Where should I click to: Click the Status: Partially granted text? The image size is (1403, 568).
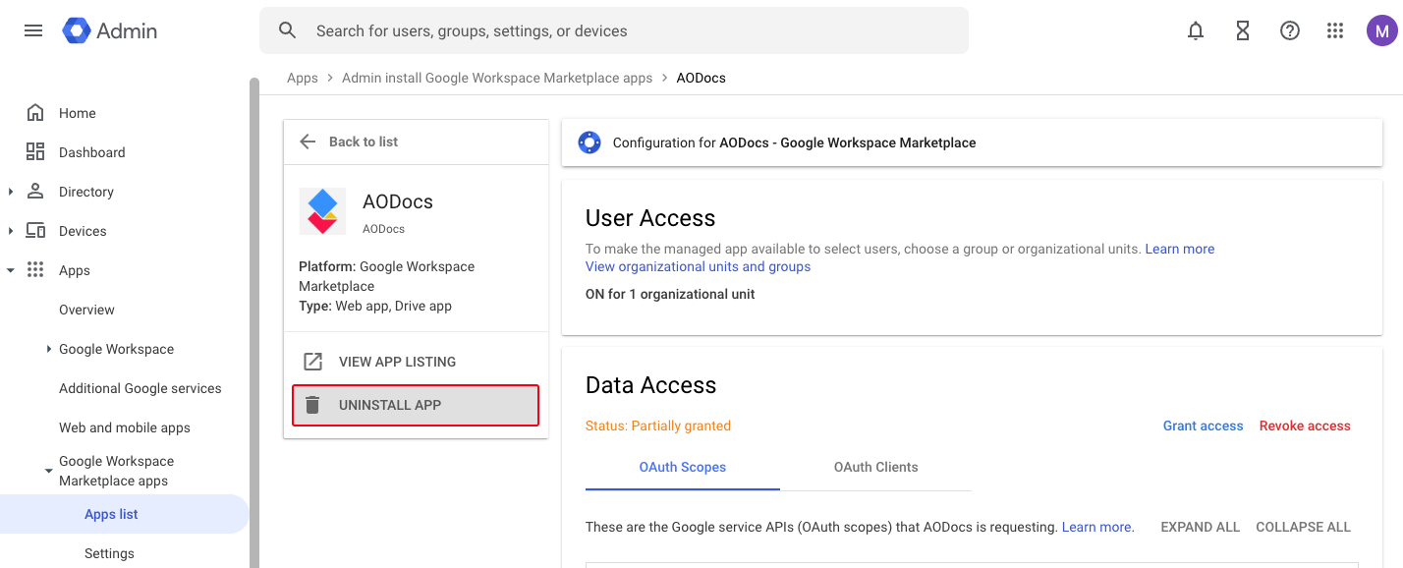pyautogui.click(x=658, y=426)
